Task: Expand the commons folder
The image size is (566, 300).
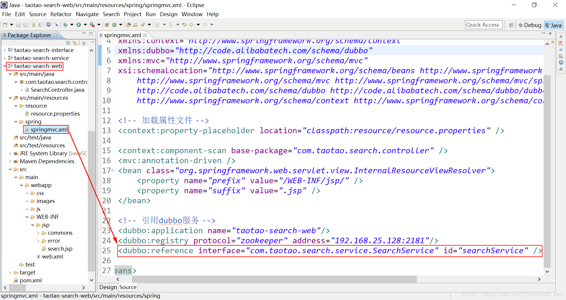Action: pyautogui.click(x=38, y=233)
